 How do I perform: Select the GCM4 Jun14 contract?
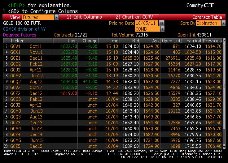pos(113,129)
